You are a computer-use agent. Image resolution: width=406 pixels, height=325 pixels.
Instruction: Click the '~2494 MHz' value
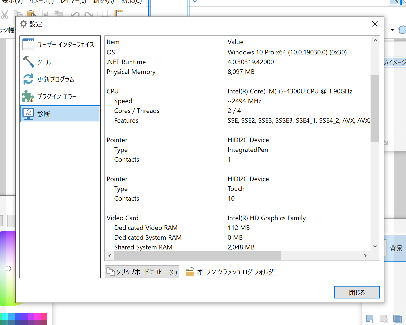(244, 101)
